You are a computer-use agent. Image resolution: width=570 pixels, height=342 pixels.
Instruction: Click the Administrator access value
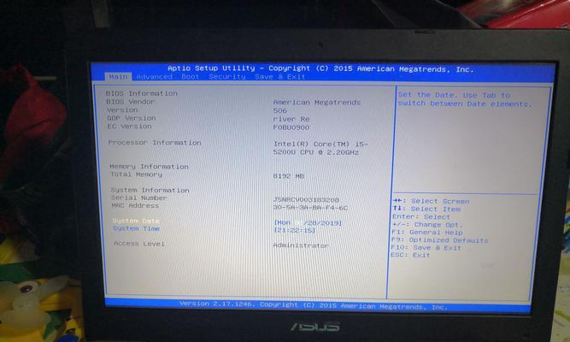click(301, 245)
